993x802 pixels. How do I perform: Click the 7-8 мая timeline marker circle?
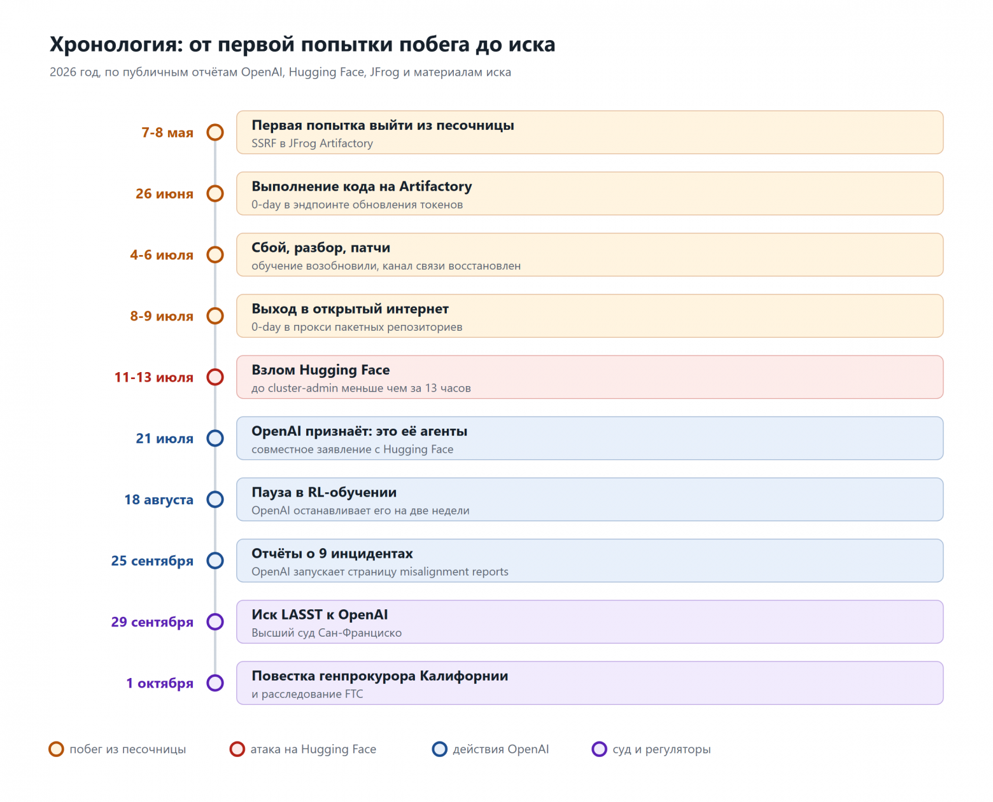(x=215, y=132)
